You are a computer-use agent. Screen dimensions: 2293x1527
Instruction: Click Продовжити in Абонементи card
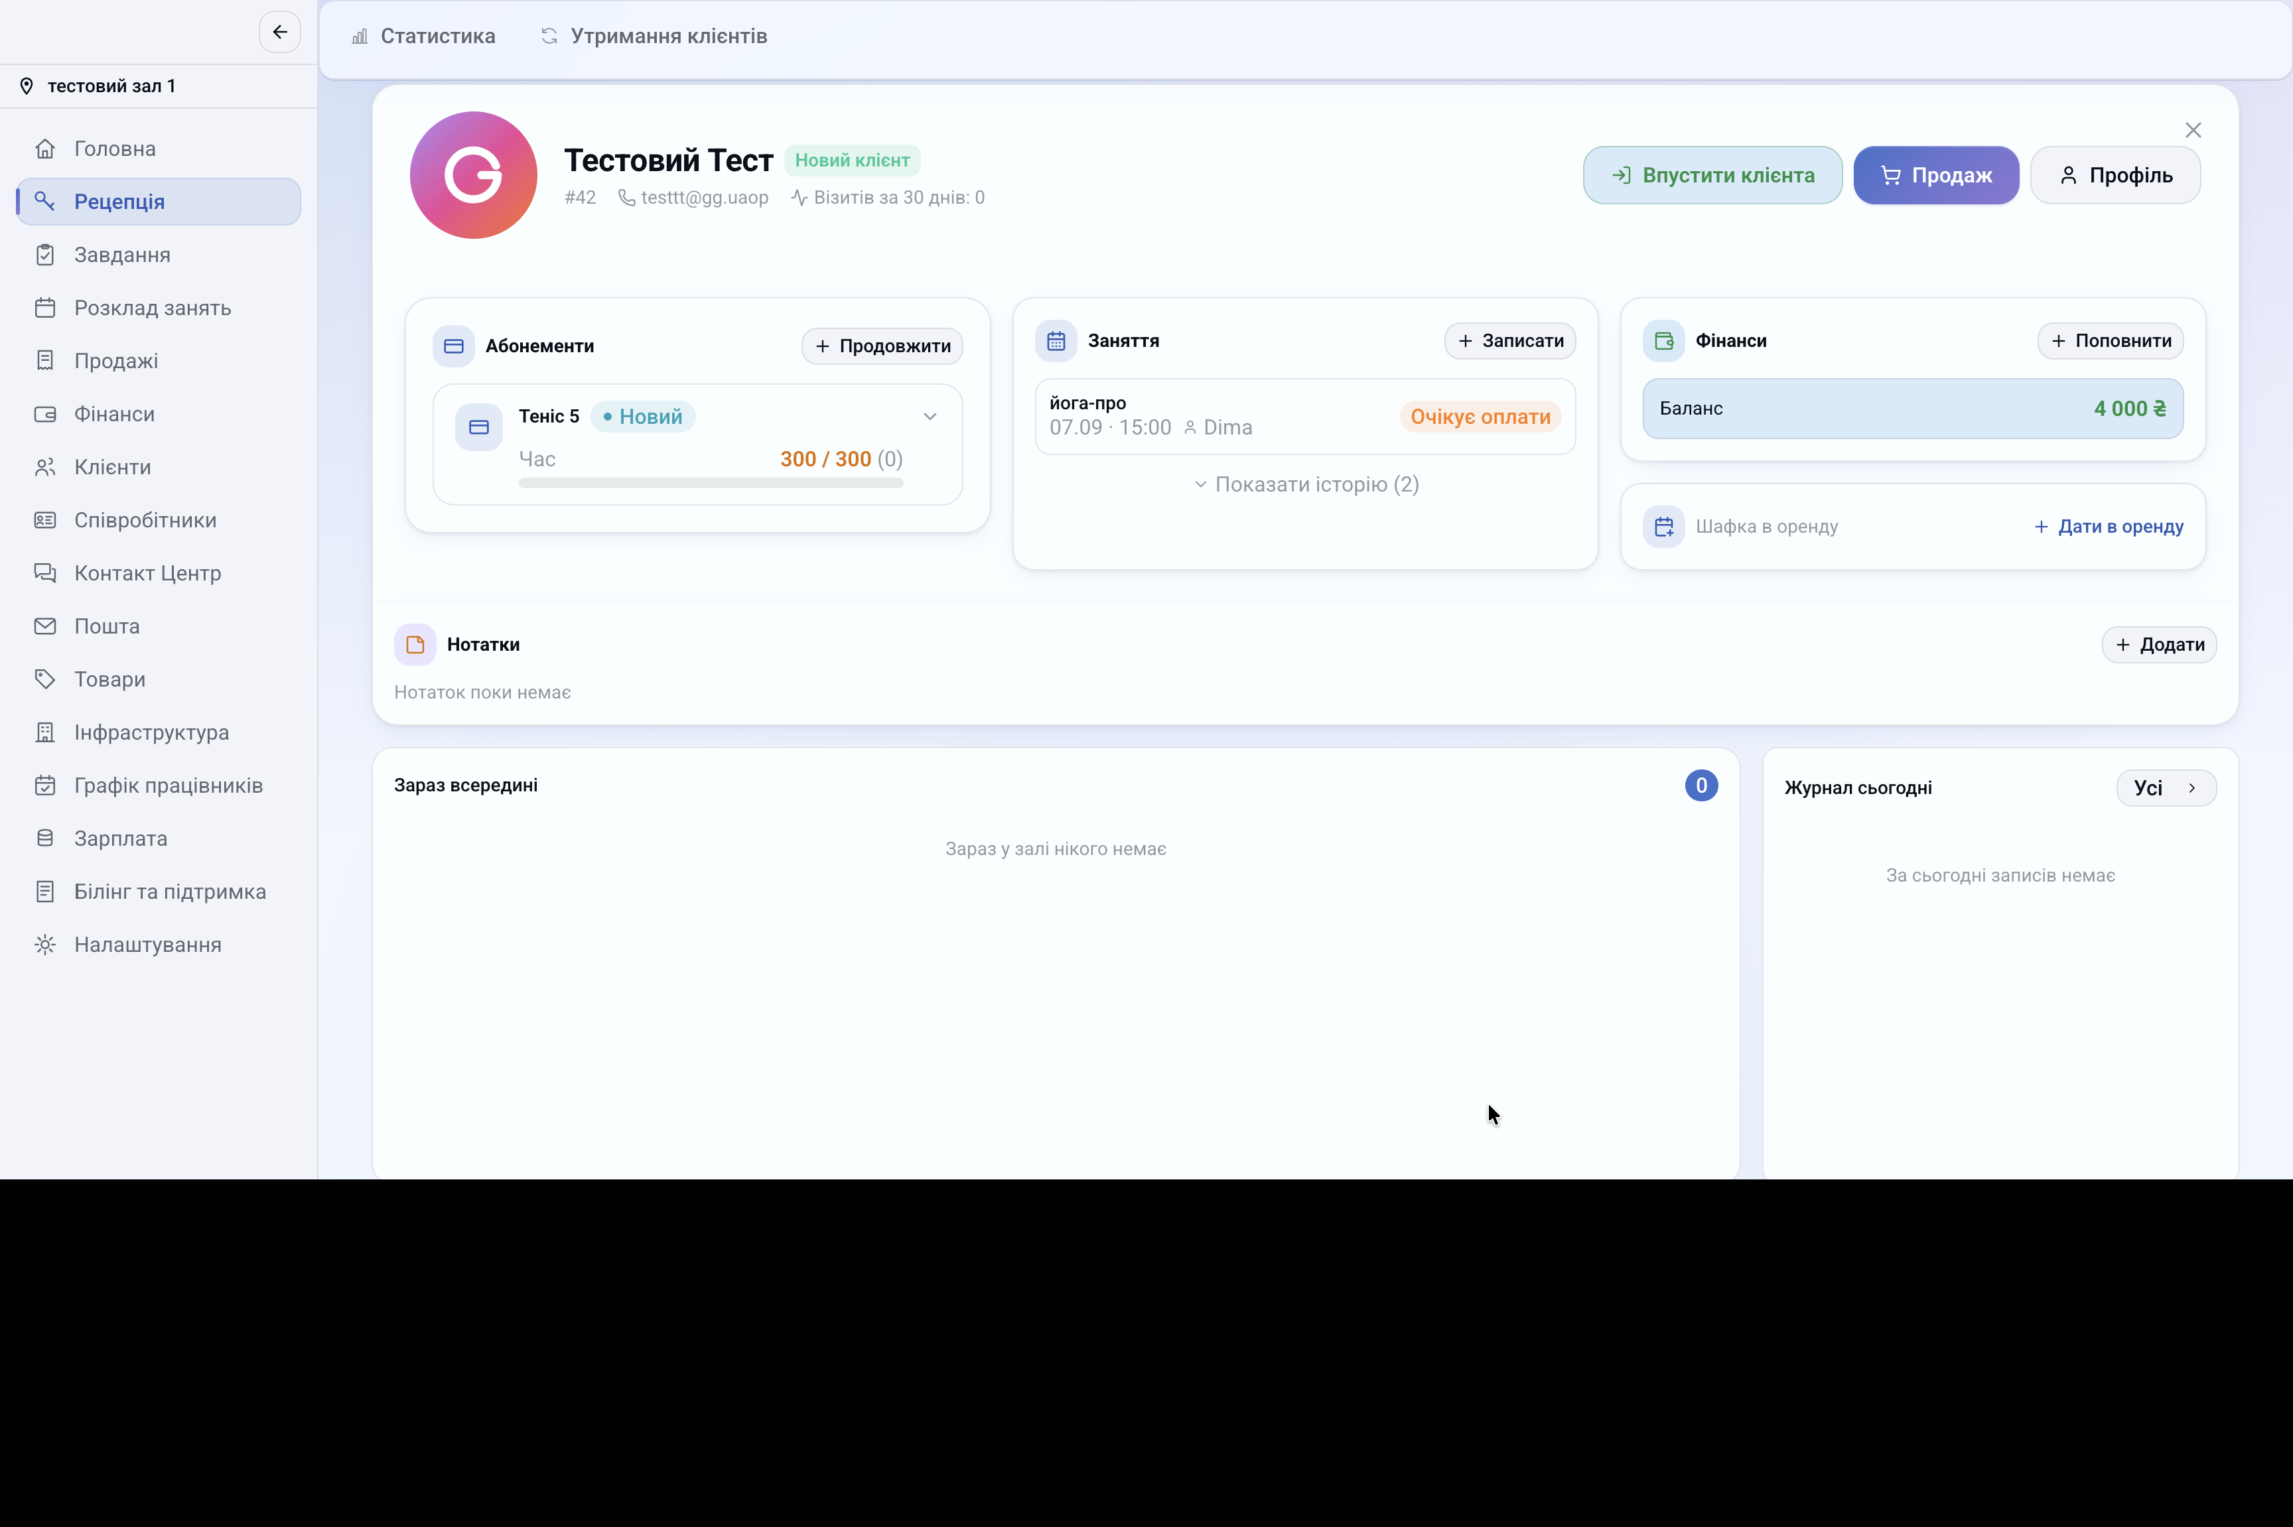882,347
